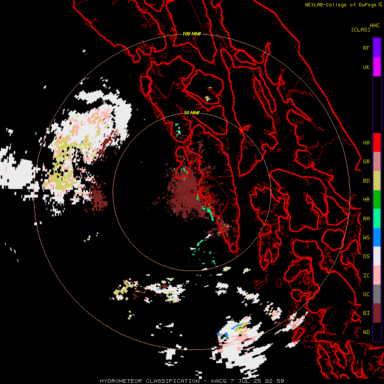Pick the HR green legend swatch
The width and height of the screenshot is (384, 384).
377,199
